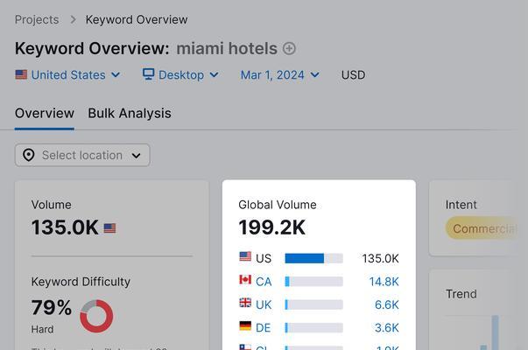The image size is (528, 350).
Task: Click the US volume progress bar
Action: 313,258
